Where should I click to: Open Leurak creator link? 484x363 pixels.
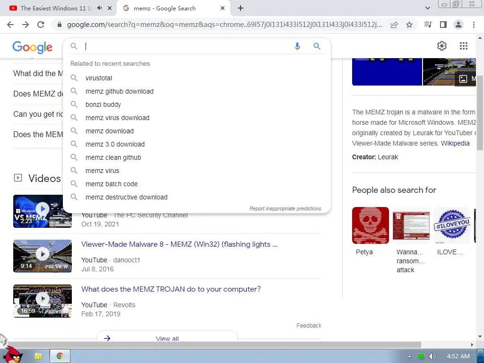tap(388, 157)
